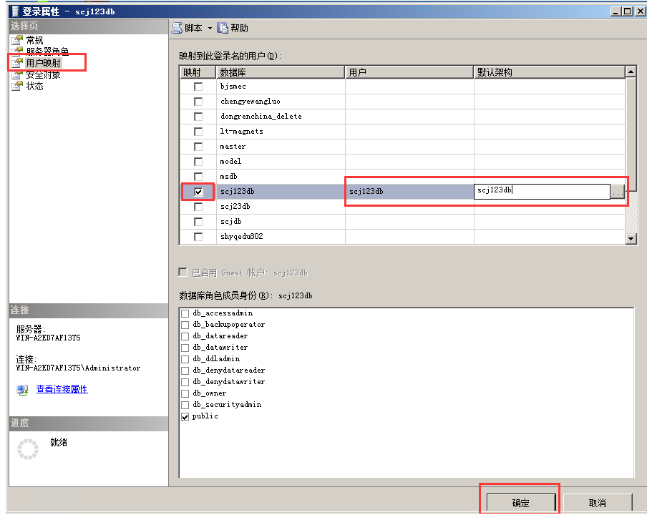Select the 安全对象 page icon
This screenshot has width=647, height=520.
click(x=17, y=74)
